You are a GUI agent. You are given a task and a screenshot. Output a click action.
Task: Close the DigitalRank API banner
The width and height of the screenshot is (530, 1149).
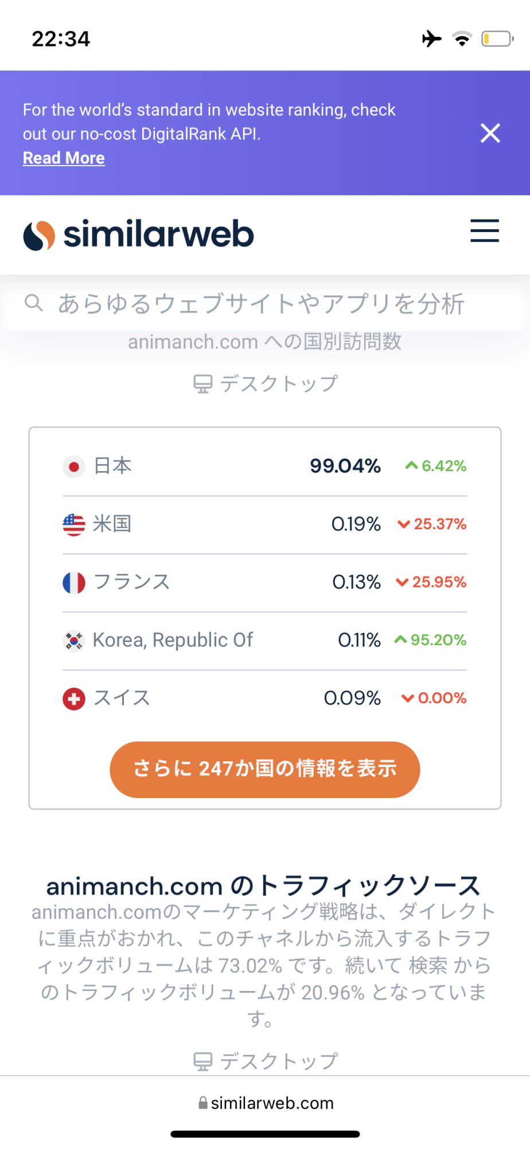coord(490,133)
